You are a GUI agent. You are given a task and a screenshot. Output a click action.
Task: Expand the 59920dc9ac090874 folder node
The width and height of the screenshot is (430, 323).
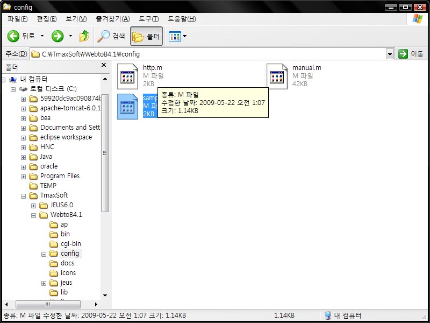coord(23,99)
